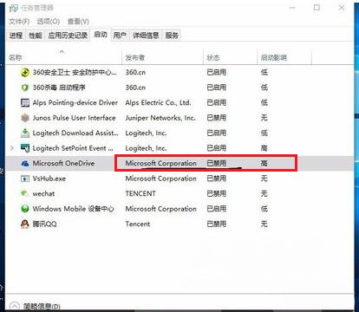The image size is (359, 312).
Task: Select Logitech SetPoint Event name
Action: click(x=73, y=148)
